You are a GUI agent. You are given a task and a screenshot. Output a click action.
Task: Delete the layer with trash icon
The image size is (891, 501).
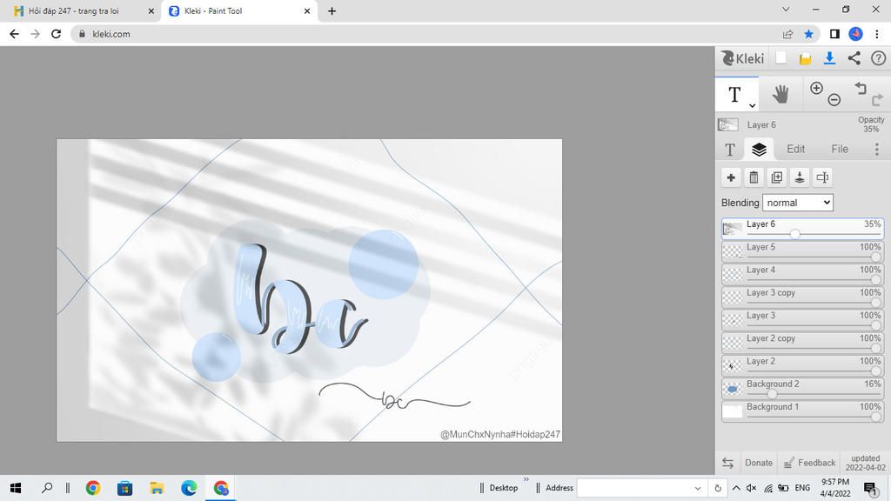click(754, 177)
